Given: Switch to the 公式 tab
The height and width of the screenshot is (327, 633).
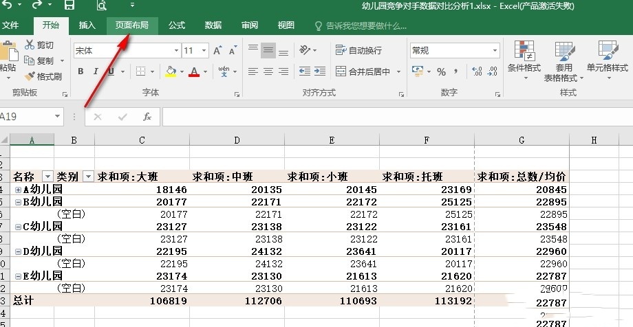Looking at the screenshot, I should [x=177, y=25].
